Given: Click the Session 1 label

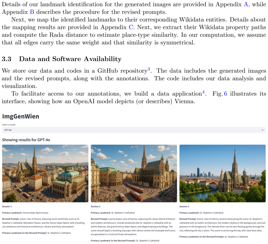Looking at the screenshot, I should pos(7,207).
